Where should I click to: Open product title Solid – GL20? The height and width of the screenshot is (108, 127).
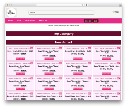tap(107, 66)
